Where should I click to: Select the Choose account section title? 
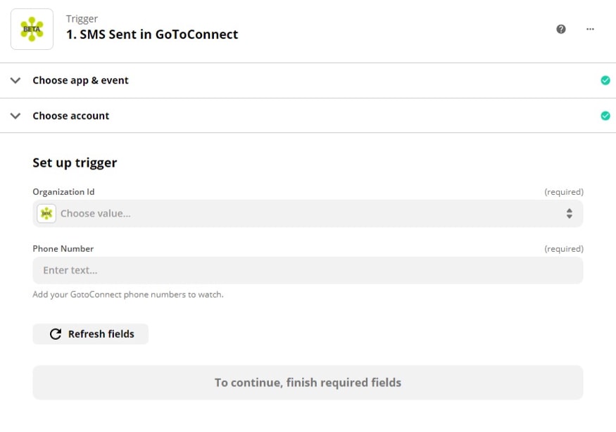coord(70,115)
